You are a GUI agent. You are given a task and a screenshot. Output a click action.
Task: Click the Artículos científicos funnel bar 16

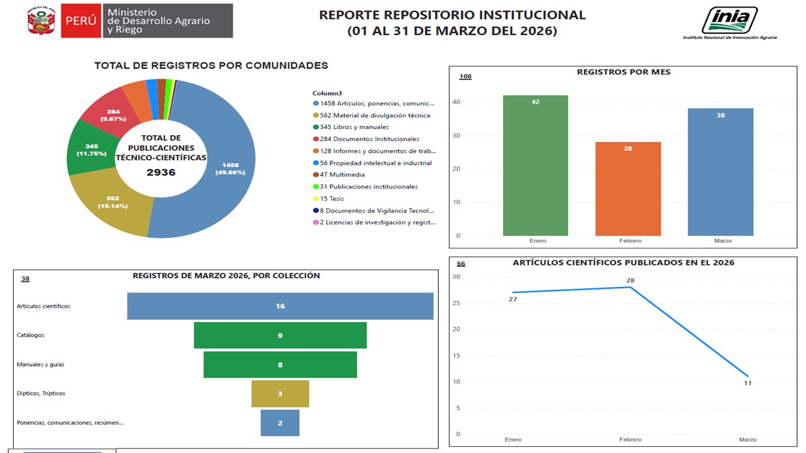(280, 306)
